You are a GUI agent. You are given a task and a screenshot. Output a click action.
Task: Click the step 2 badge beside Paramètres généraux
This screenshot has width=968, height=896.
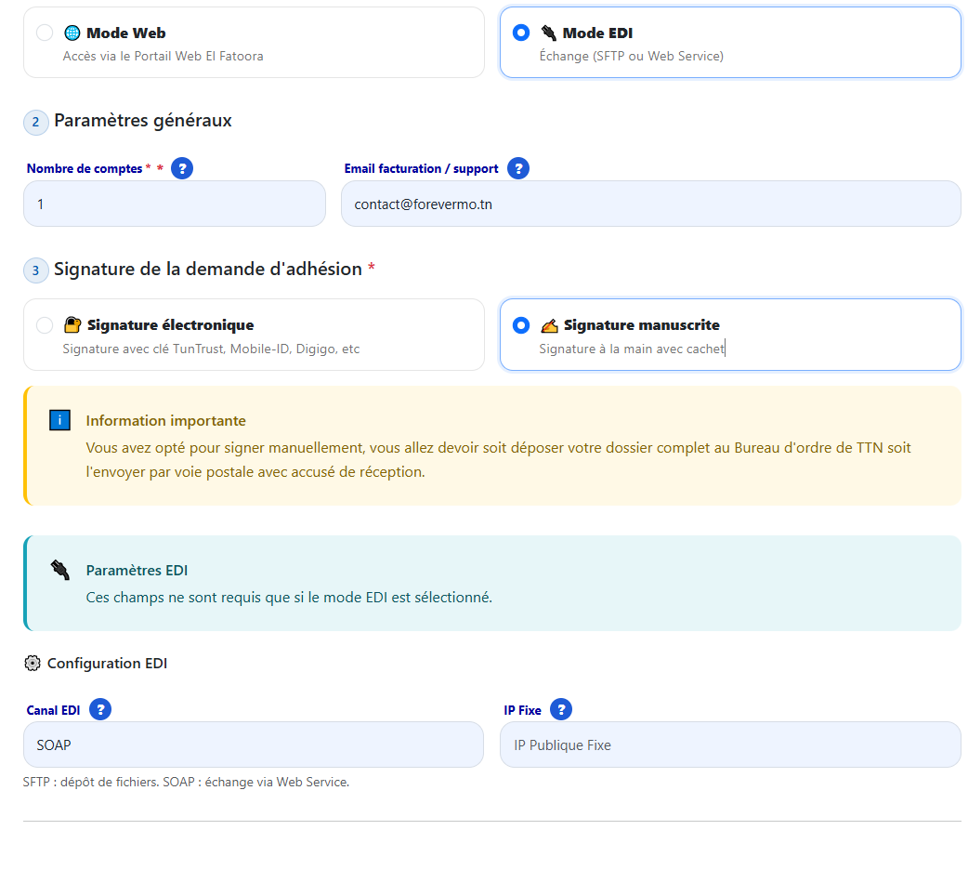point(35,122)
